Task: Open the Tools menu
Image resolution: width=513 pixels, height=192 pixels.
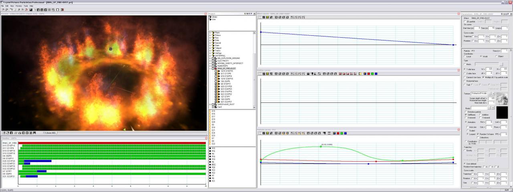Action: [26, 6]
